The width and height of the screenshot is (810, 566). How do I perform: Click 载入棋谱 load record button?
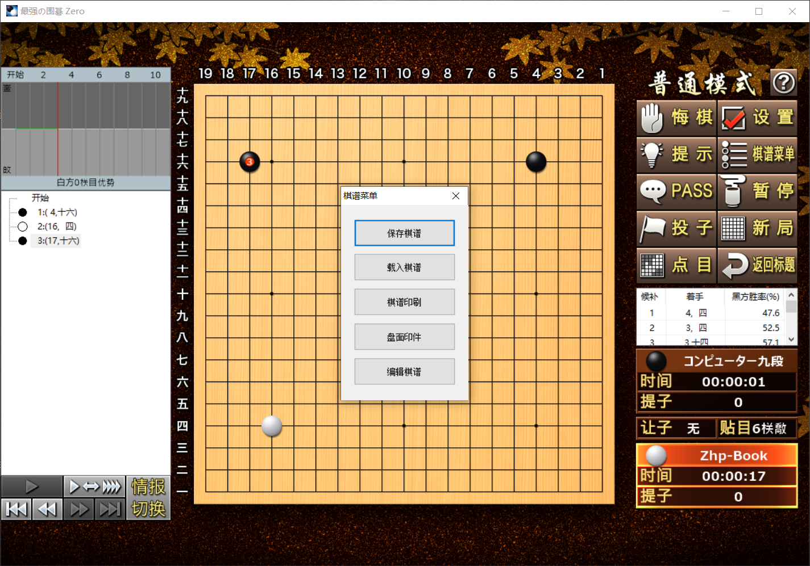coord(404,267)
